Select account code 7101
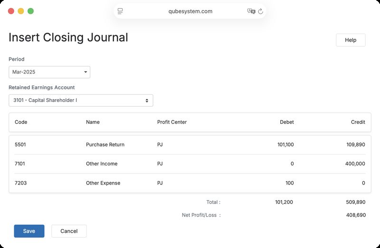The width and height of the screenshot is (380, 248). pos(19,164)
